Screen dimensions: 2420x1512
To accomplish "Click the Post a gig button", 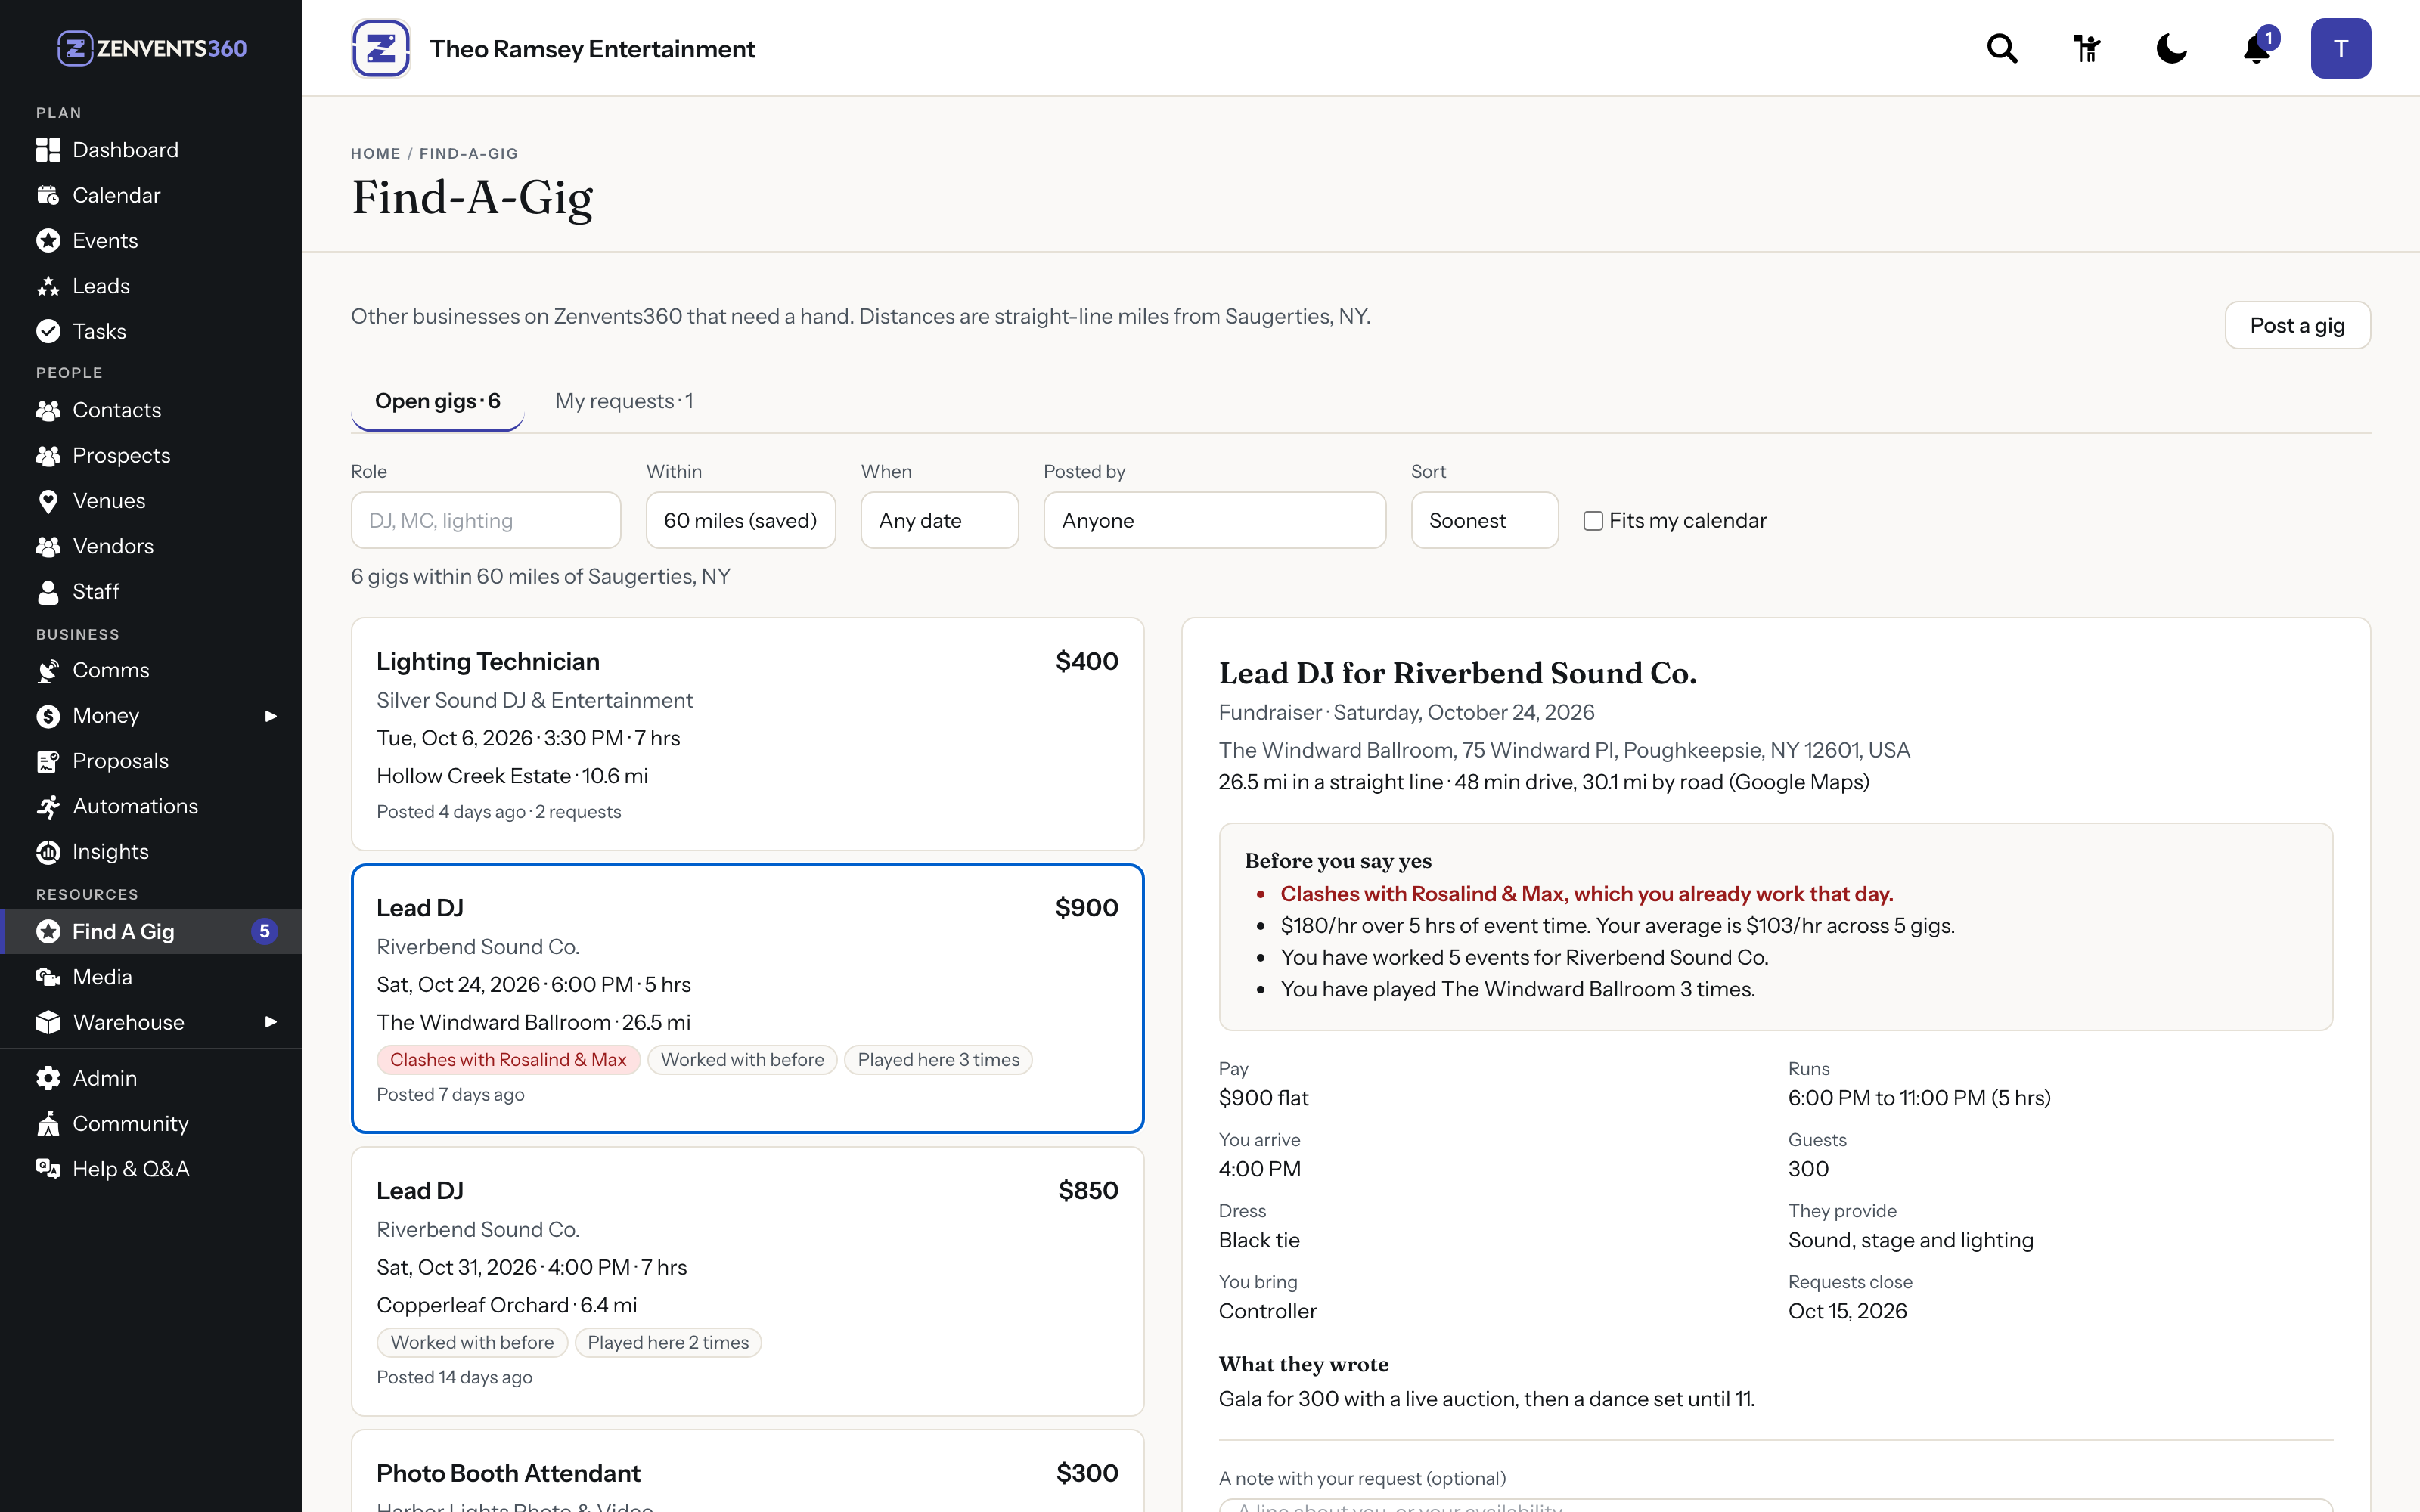I will coord(2297,325).
